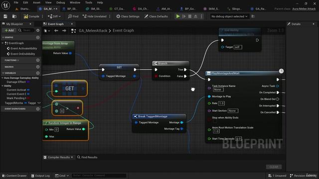Compile the blueprint
Image resolution: width=319 pixels, height=179 pixels.
31,16
